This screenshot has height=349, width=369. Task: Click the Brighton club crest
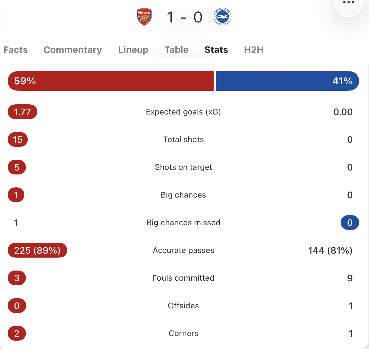coord(222,17)
